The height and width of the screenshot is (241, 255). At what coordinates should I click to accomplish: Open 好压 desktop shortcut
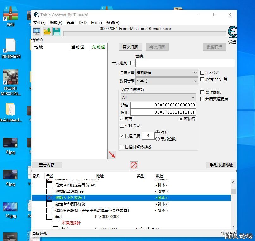point(11,16)
